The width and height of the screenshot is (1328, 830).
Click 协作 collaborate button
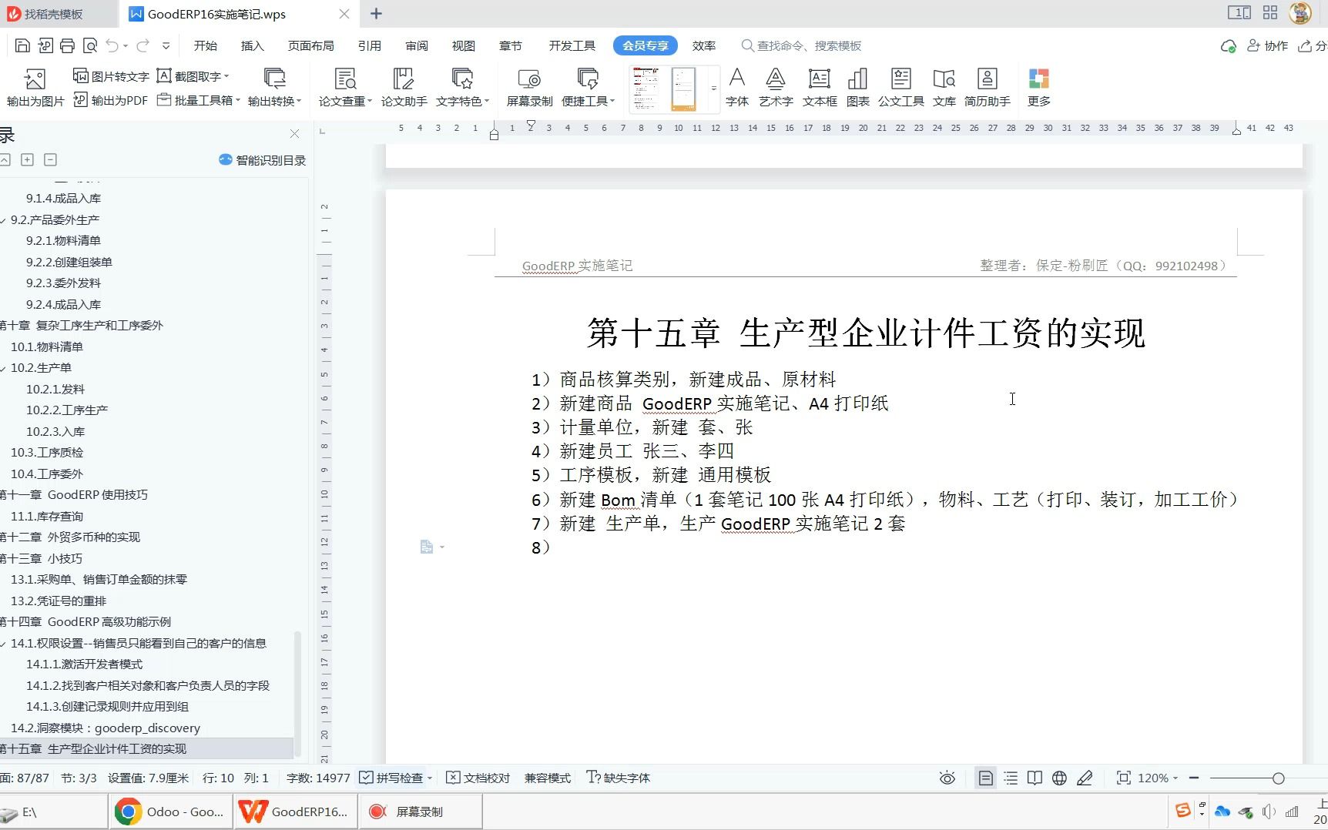point(1268,46)
